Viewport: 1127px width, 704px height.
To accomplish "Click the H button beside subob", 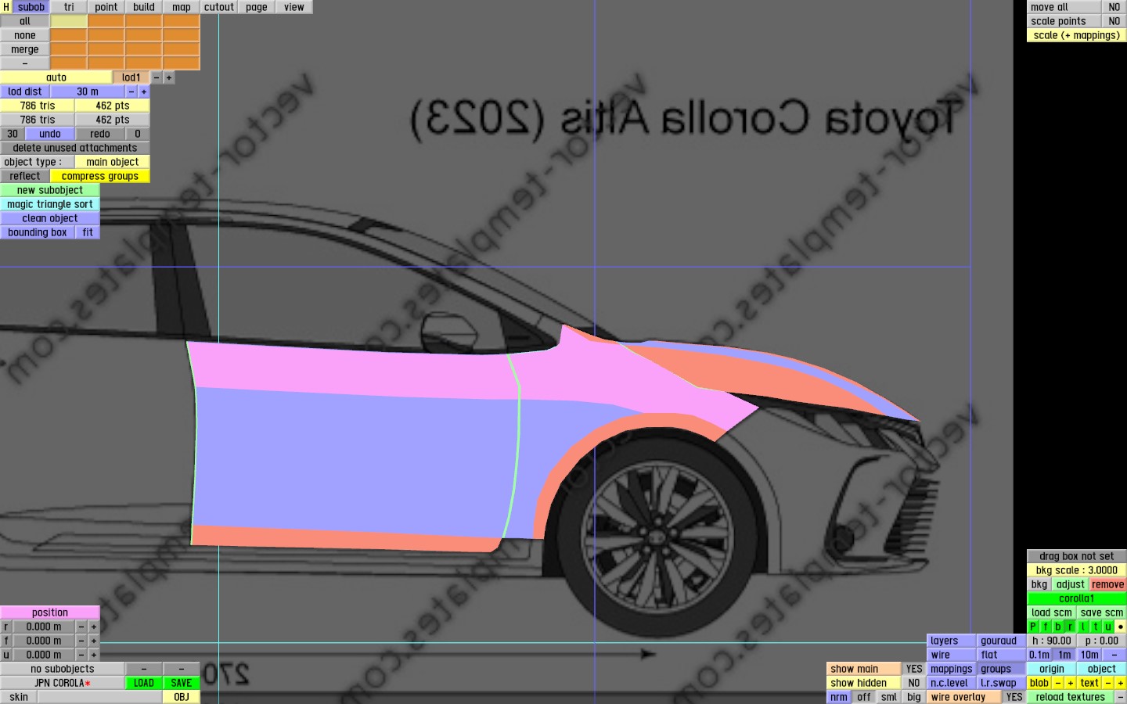I will point(6,7).
